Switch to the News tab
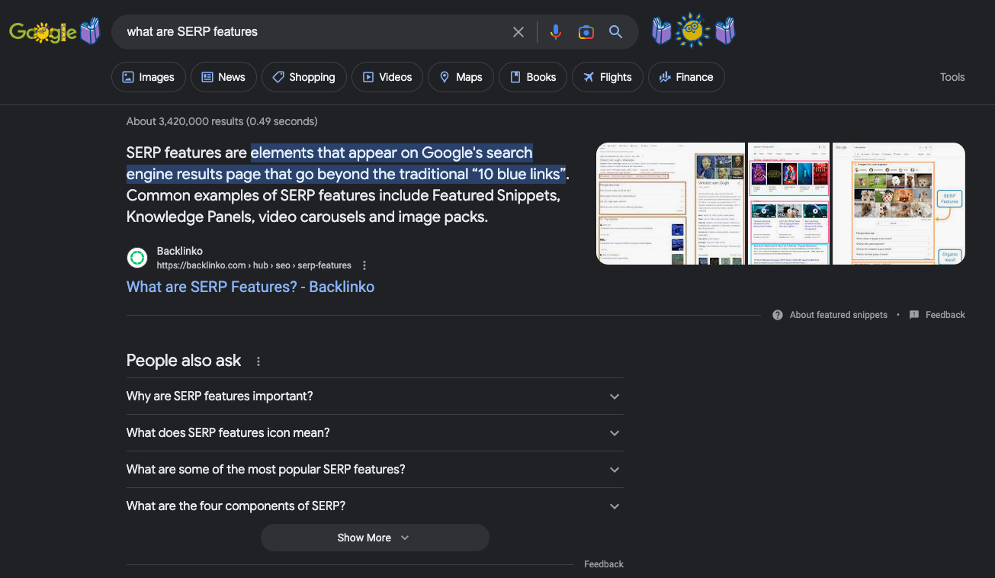995x578 pixels. [223, 76]
